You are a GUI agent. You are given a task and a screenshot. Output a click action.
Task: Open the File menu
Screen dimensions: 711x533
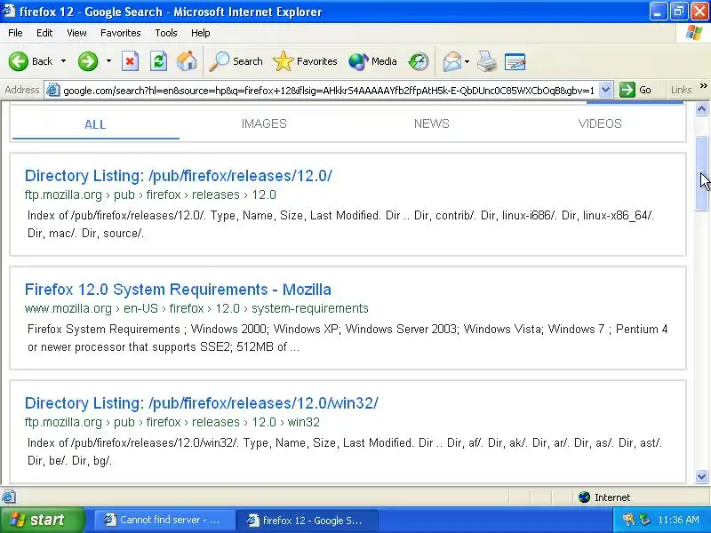click(x=15, y=33)
